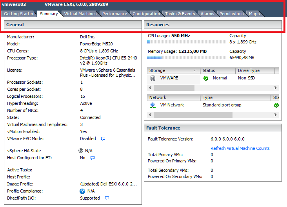
Task: Switch to the Alarms tab
Action: click(207, 14)
